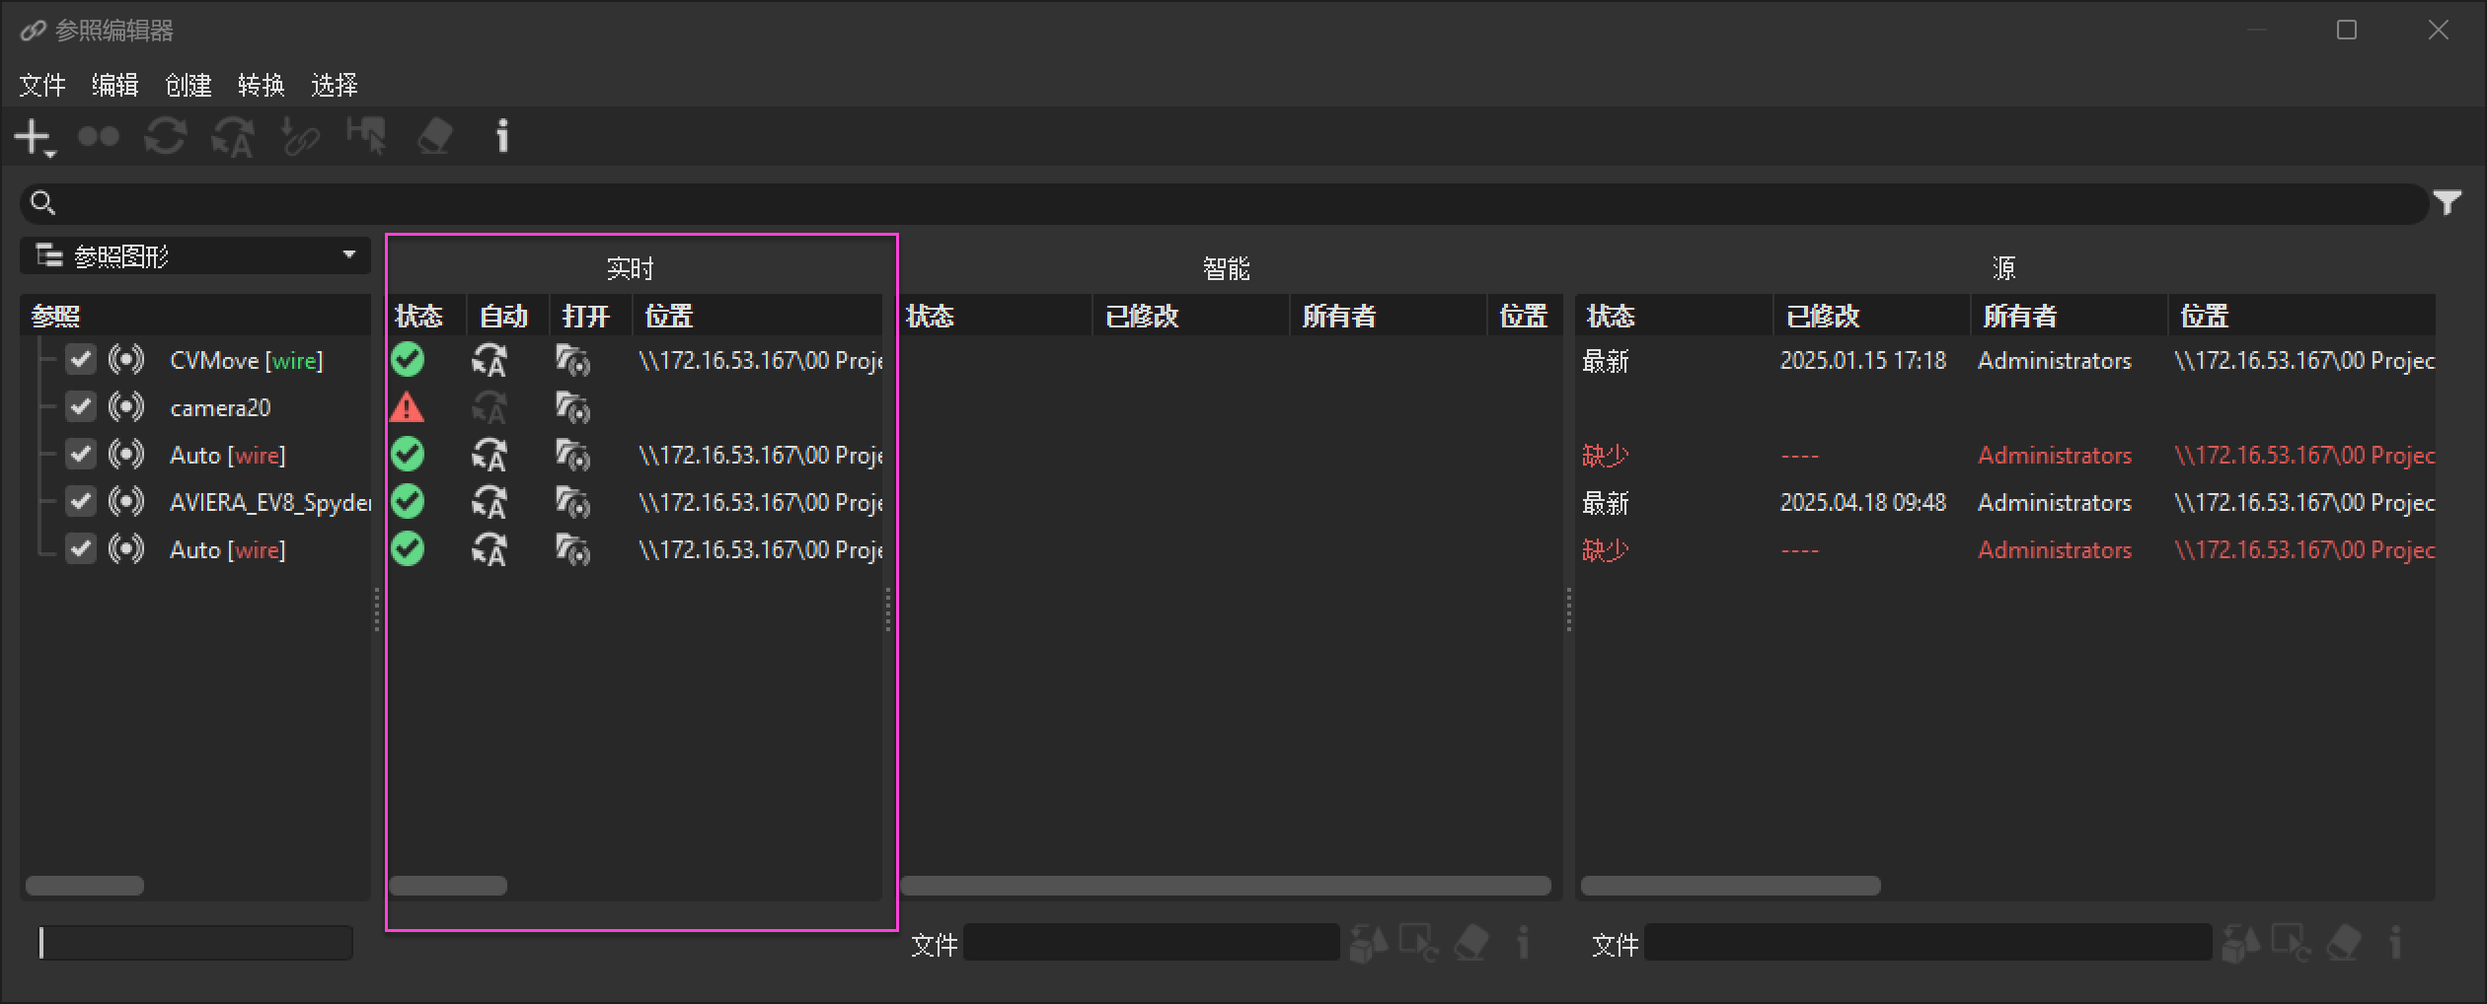Toggle 自动 auto-update for CVMove row

490,360
